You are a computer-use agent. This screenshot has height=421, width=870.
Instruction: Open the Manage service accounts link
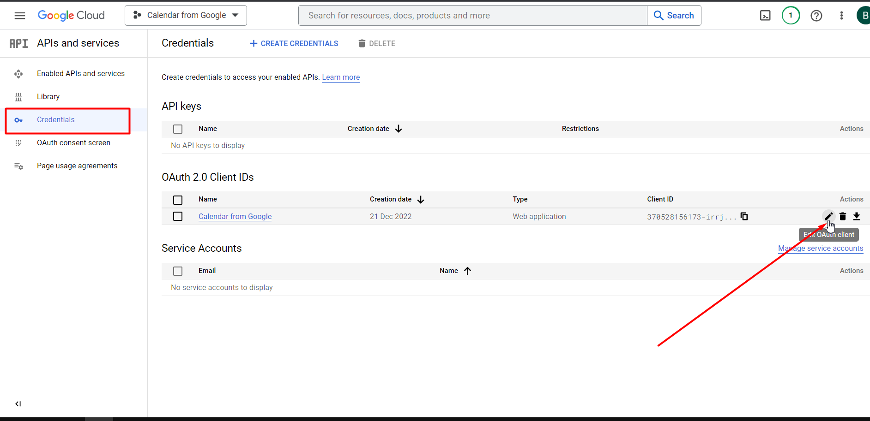point(821,248)
